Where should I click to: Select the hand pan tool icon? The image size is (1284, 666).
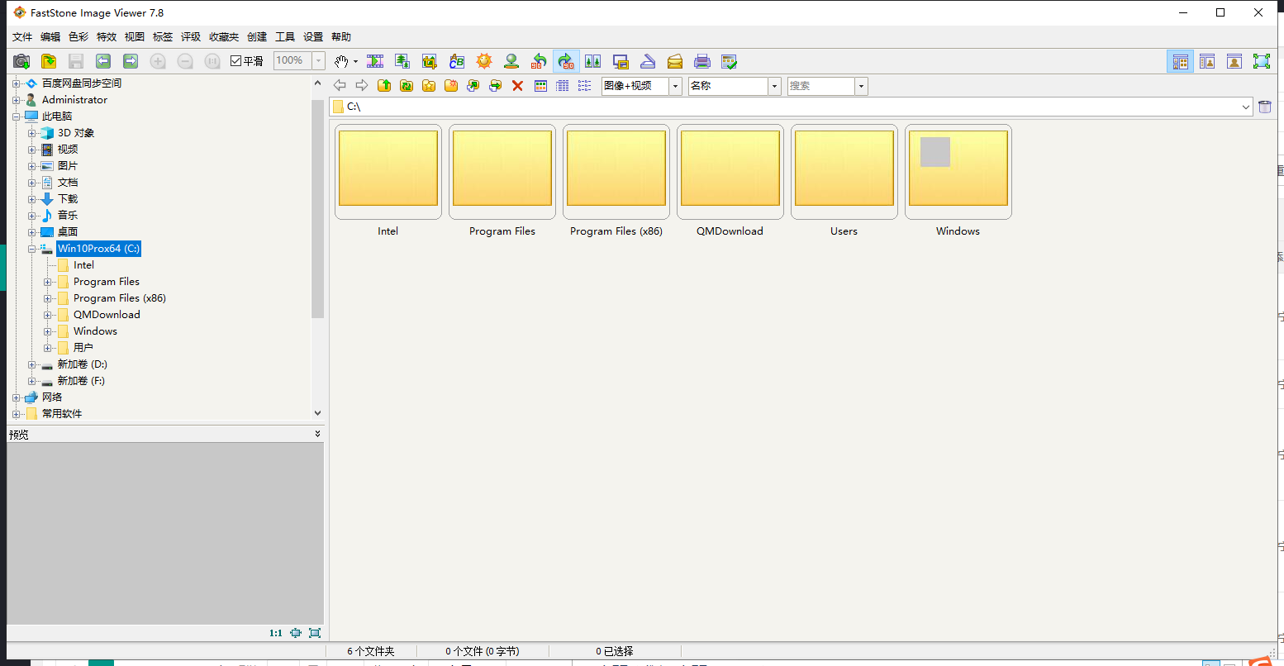tap(342, 60)
